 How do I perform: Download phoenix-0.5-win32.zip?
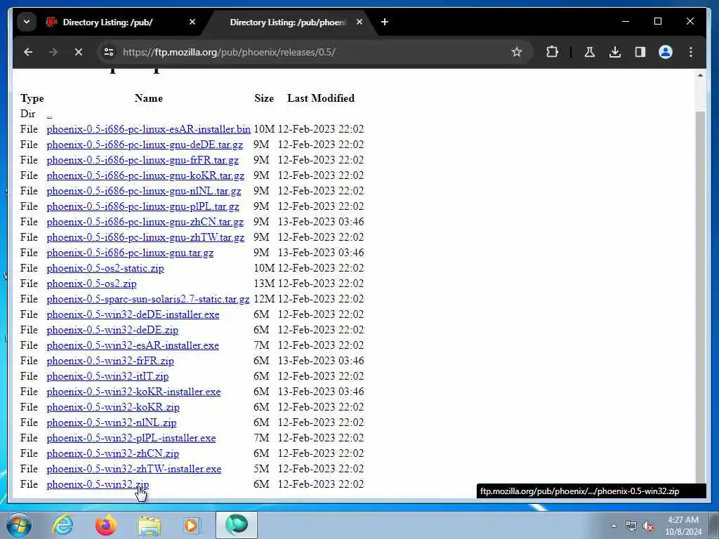(x=98, y=484)
